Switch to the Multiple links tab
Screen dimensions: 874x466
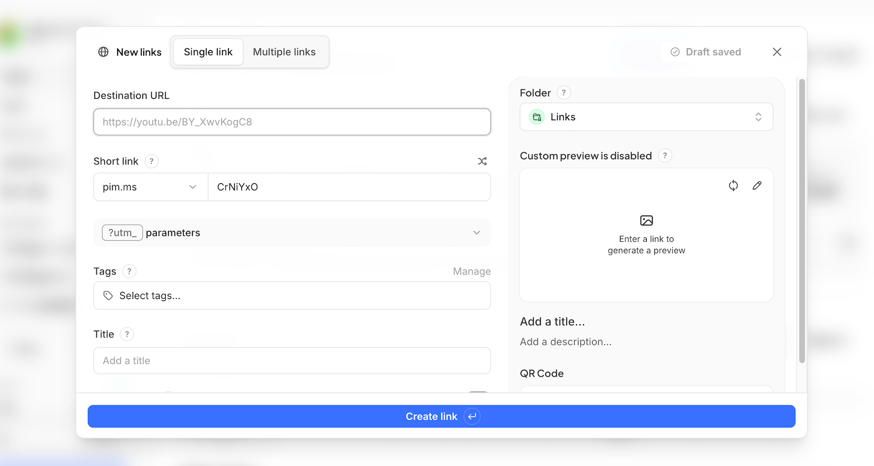click(284, 52)
